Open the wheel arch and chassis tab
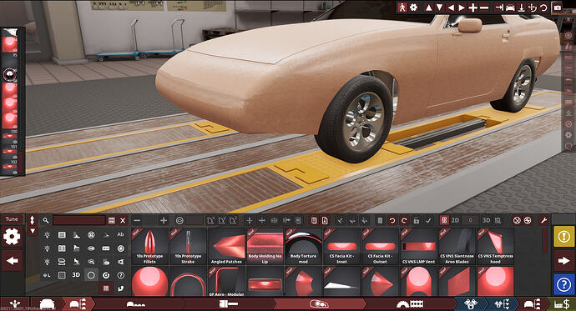This screenshot has height=311, width=576. tap(410, 304)
